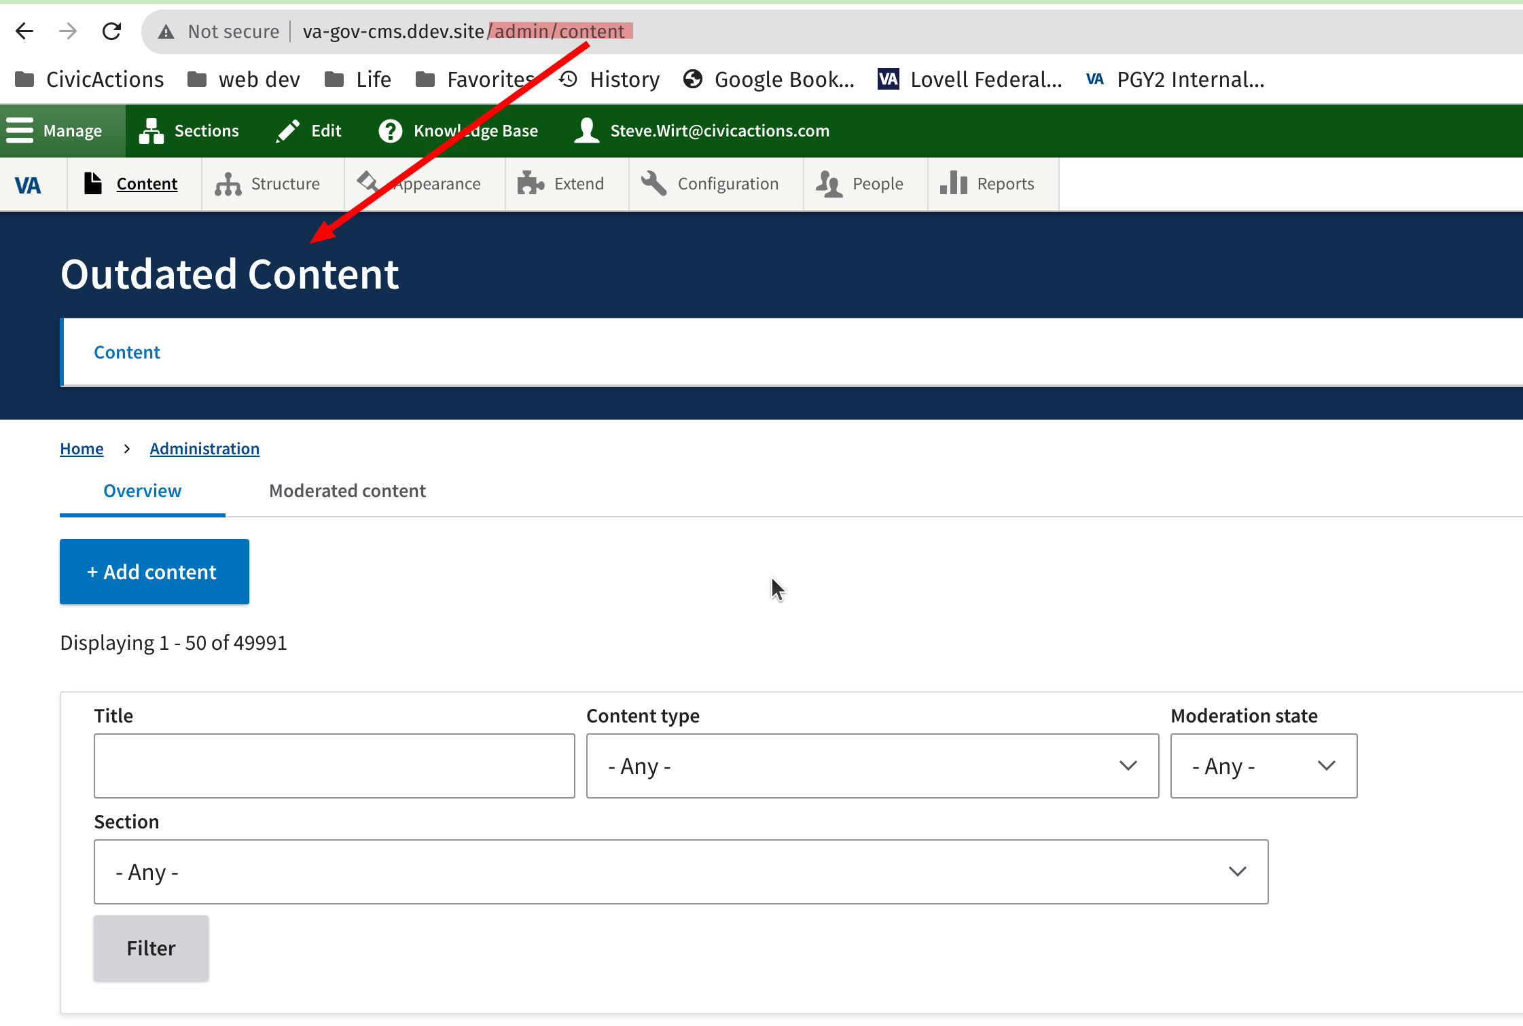The image size is (1523, 1026).
Task: Click into the Title filter field
Action: (334, 766)
